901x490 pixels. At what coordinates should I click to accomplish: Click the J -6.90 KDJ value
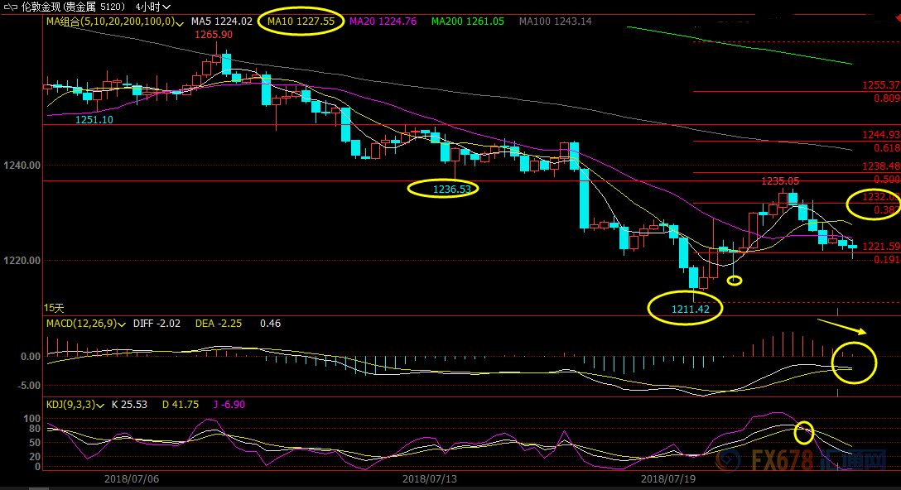[x=229, y=405]
